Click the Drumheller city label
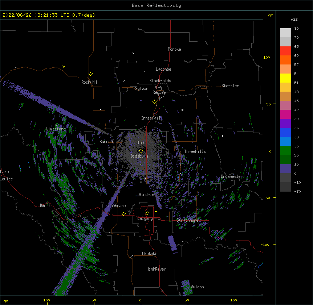313x305 pixels. (x=232, y=176)
